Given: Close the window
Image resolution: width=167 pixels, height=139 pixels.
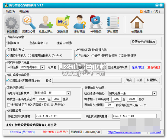Looking at the screenshot, I should tap(161, 5).
